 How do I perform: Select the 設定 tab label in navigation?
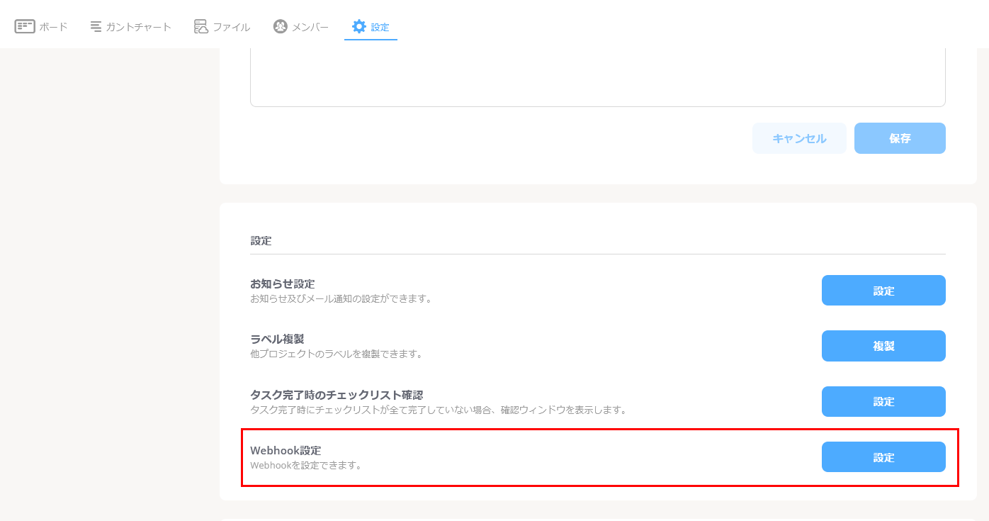(x=380, y=27)
